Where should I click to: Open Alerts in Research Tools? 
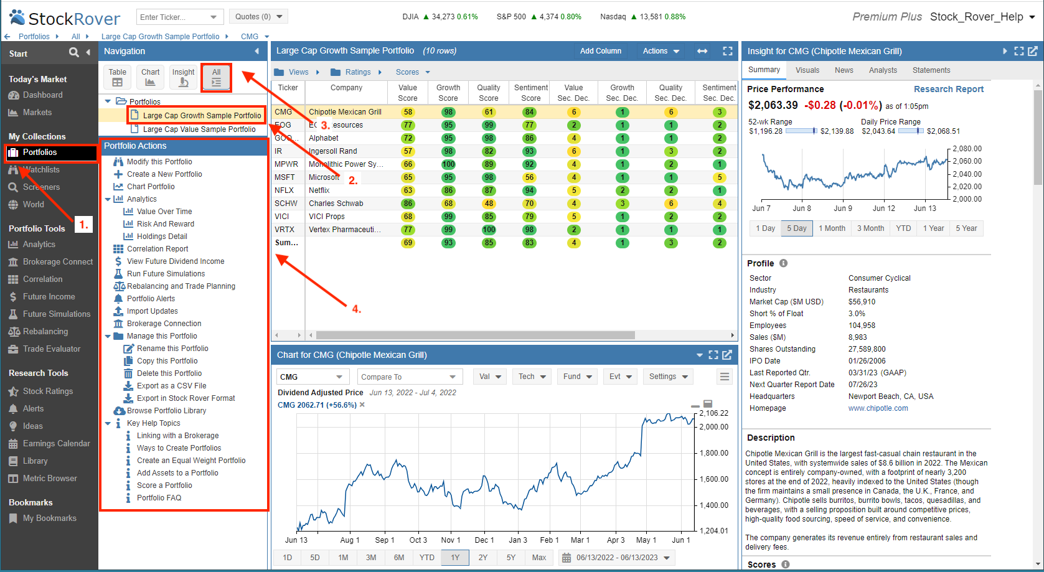(33, 408)
